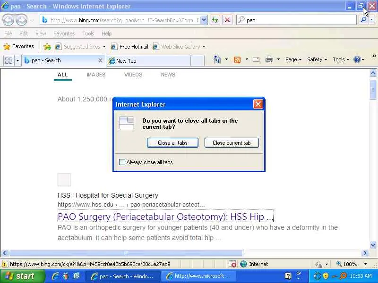Expand the address bar URL dropdown
The image size is (378, 283).
[x=204, y=20]
